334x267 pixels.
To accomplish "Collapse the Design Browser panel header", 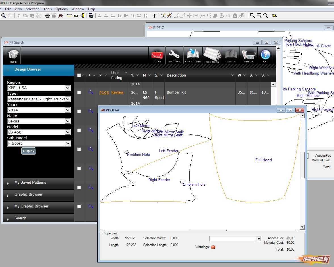I will pos(39,70).
